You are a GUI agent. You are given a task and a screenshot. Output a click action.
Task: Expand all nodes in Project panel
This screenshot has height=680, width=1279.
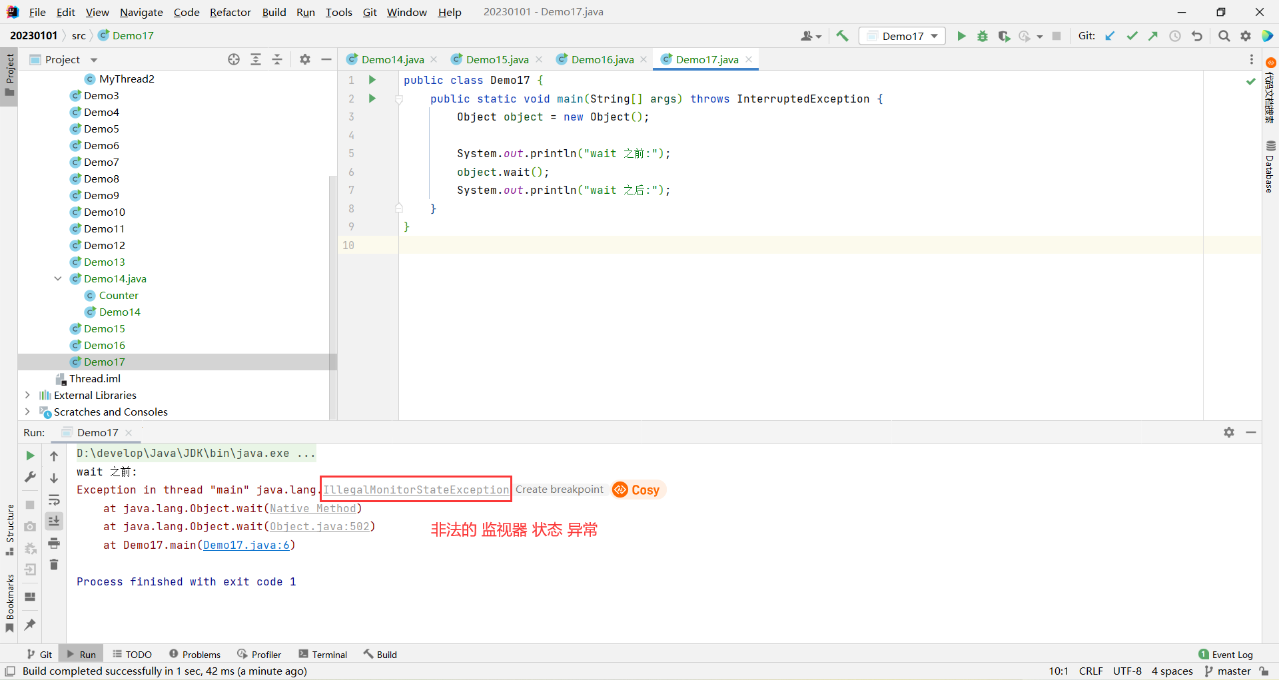coord(256,60)
